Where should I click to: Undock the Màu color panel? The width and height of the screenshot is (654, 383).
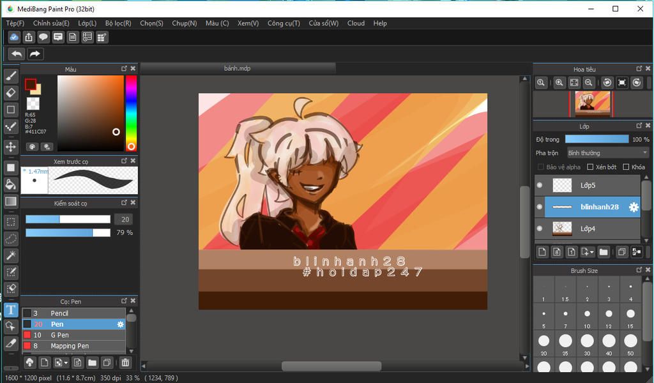[x=124, y=68]
